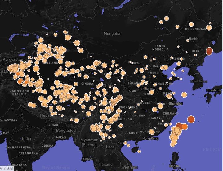Click the Hiroshima city label
223x171 pixels.
tap(214, 90)
